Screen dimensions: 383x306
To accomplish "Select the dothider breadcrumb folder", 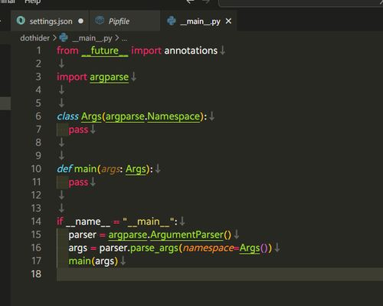I will 35,38.
